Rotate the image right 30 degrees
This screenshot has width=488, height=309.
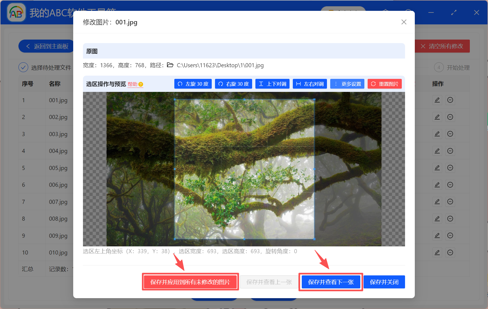click(x=233, y=84)
